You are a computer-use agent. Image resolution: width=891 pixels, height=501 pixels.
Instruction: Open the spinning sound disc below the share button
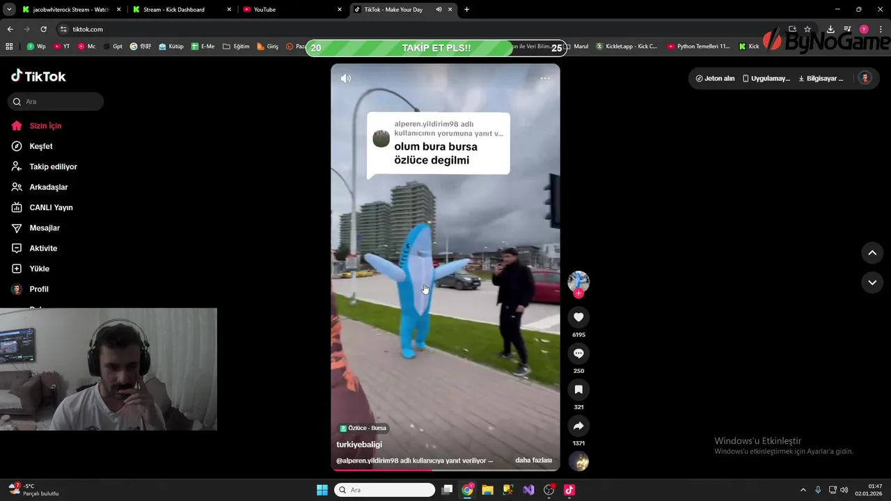(578, 461)
